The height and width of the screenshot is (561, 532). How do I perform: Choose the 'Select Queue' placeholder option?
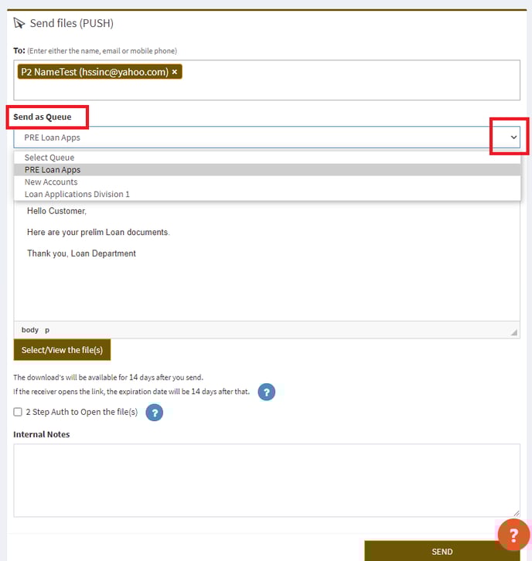pos(49,158)
